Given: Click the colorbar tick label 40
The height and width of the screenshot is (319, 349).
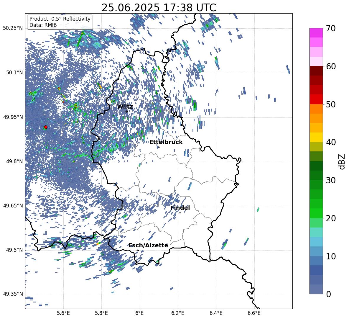Looking at the screenshot, I should (331, 142).
